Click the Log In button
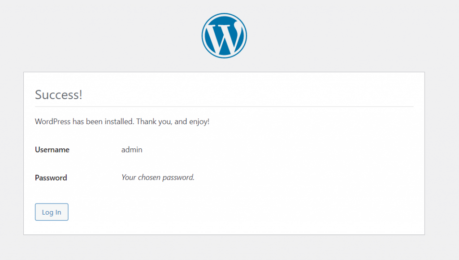 click(52, 212)
